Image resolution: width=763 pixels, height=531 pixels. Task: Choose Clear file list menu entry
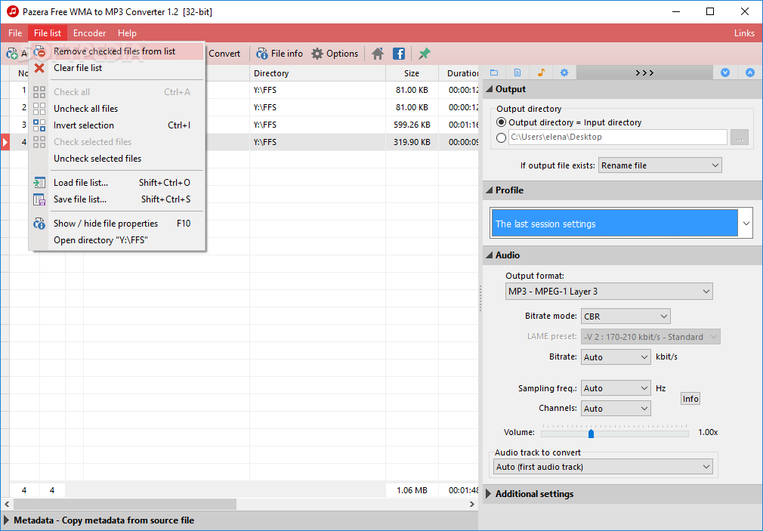(x=117, y=68)
